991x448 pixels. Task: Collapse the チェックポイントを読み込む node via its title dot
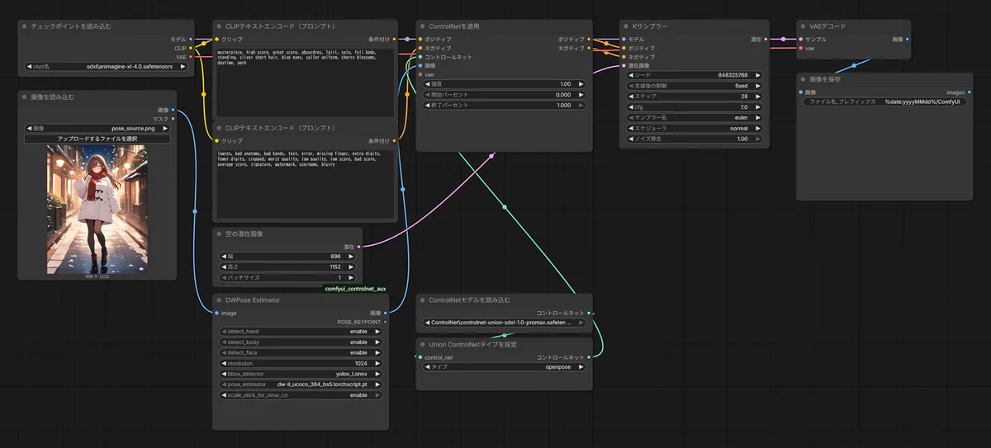25,26
